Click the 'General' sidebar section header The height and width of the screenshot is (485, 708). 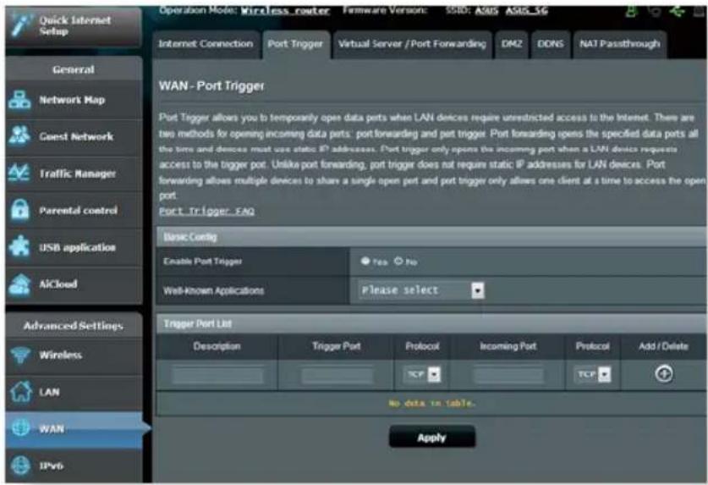coord(73,69)
